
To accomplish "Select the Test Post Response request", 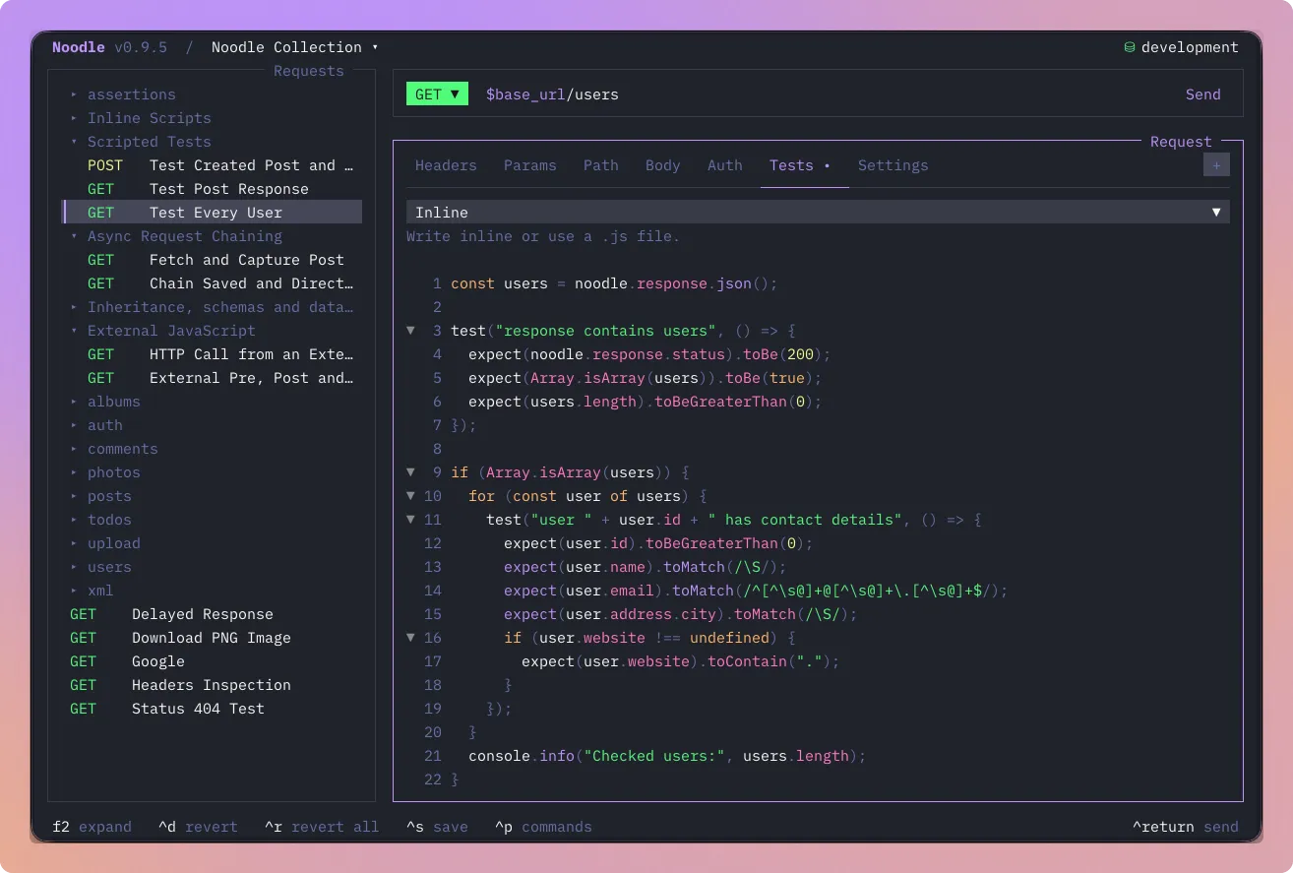I will [214, 189].
